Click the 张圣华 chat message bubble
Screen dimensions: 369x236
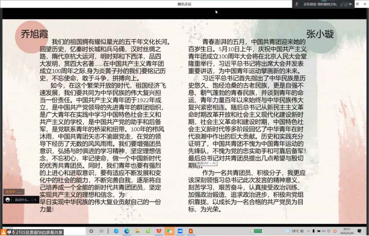pos(14,192)
